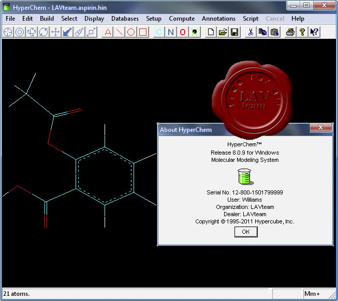Maximize the HyperChem main window

[306, 5]
